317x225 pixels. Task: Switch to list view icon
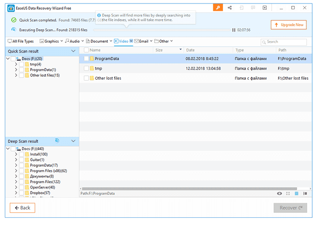click(297, 193)
